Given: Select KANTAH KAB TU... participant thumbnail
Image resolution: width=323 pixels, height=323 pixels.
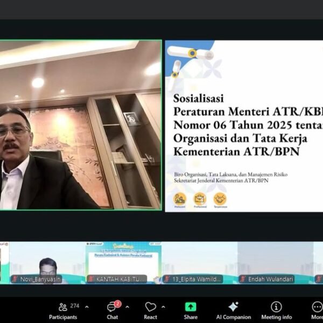Looking at the screenshot, I should click(123, 263).
